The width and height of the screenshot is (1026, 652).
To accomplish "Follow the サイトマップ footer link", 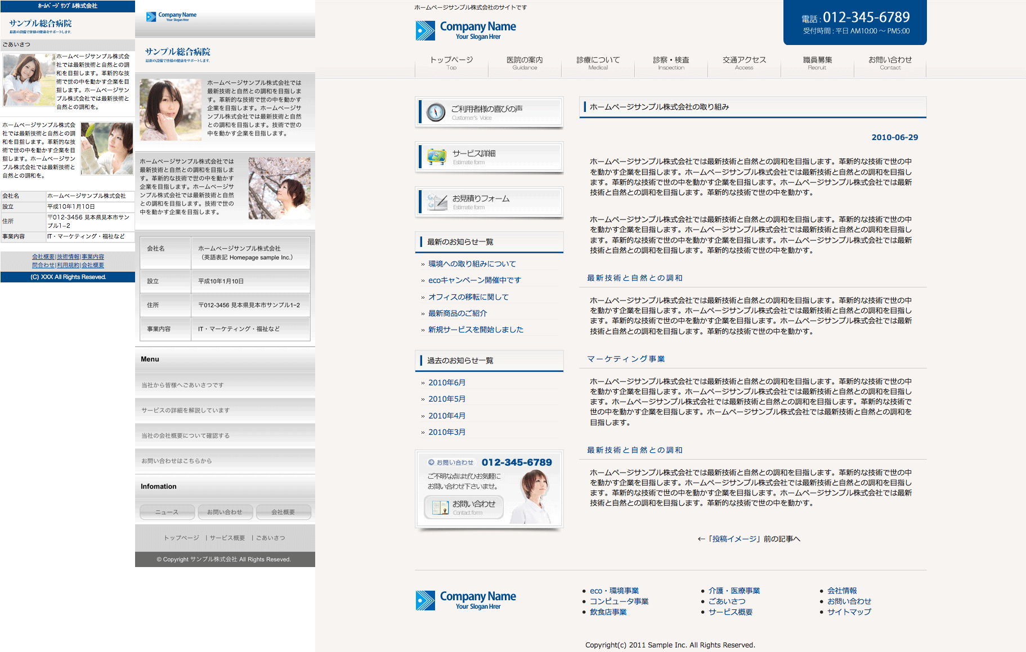I will click(x=849, y=612).
